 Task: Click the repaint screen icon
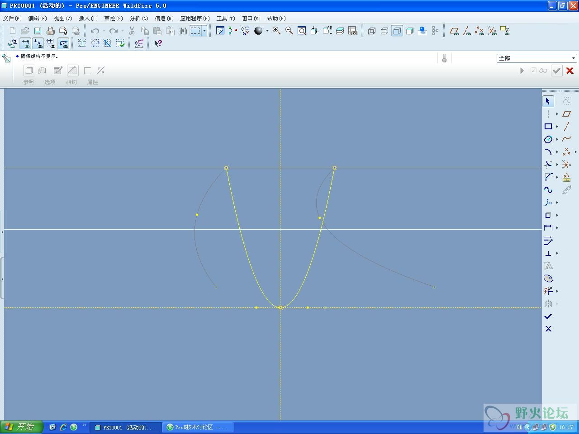220,31
